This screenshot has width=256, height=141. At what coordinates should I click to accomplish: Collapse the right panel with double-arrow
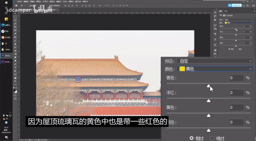click(x=255, y=9)
